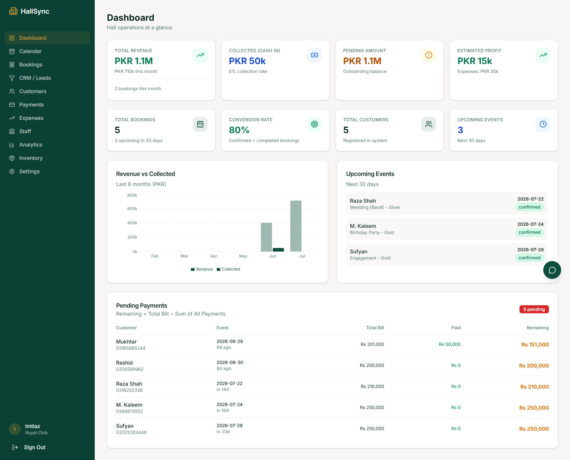Click the Customers people icon in sidebar
Image resolution: width=570 pixels, height=460 pixels.
[12, 91]
